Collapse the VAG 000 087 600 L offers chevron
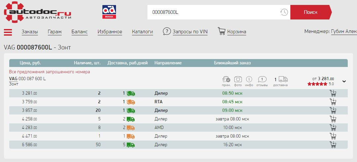 tap(344, 81)
